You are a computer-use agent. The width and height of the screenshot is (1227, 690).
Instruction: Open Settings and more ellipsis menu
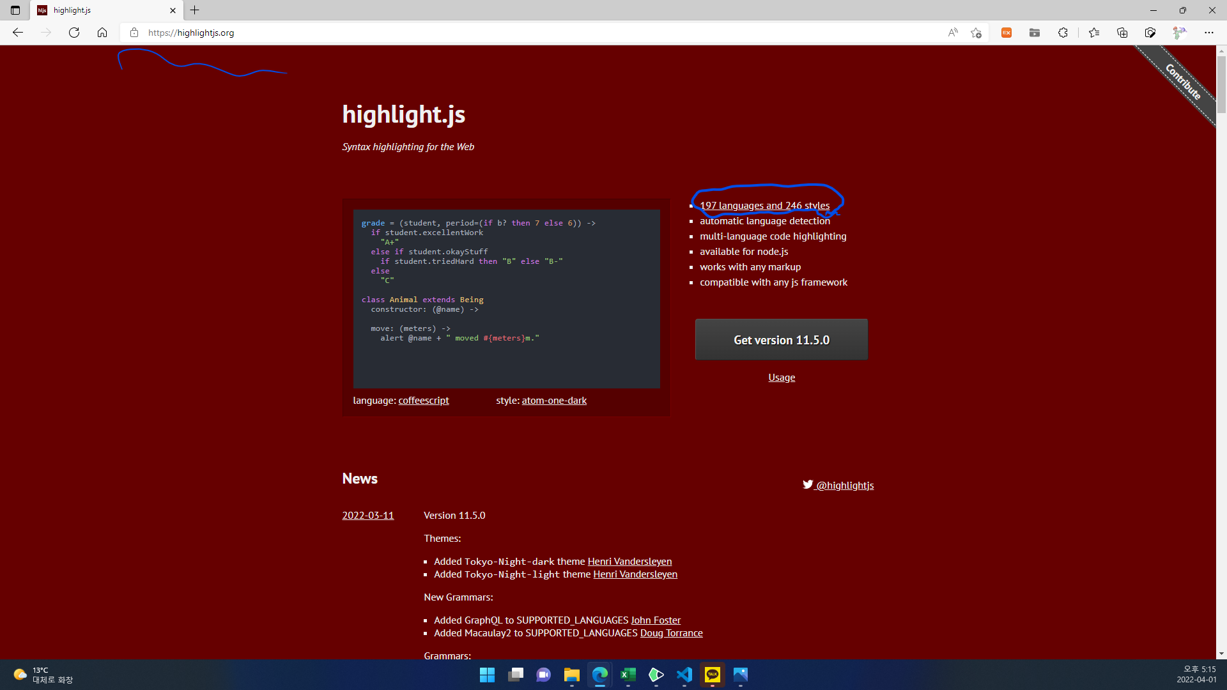(1209, 33)
